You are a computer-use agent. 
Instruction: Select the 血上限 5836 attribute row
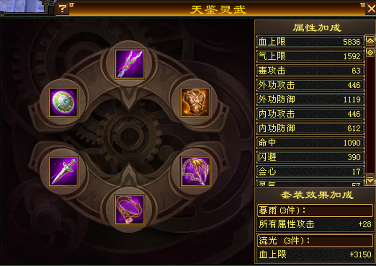pyautogui.click(x=310, y=42)
